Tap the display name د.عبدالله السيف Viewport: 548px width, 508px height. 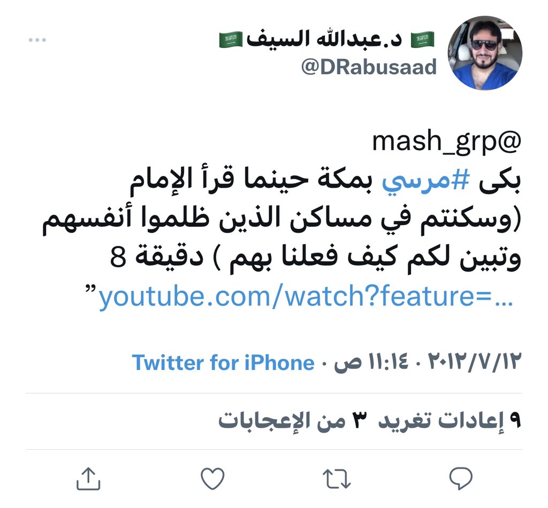[x=325, y=39]
